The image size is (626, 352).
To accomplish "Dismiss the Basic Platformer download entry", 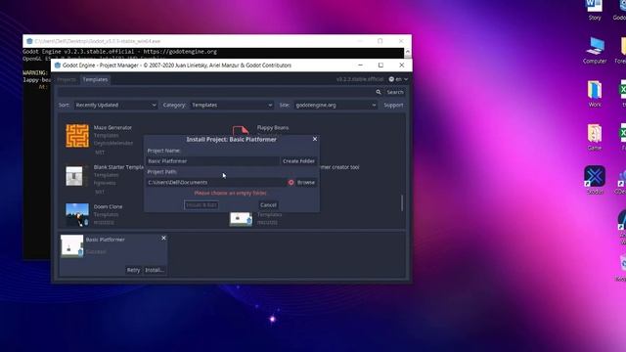I will [x=163, y=238].
